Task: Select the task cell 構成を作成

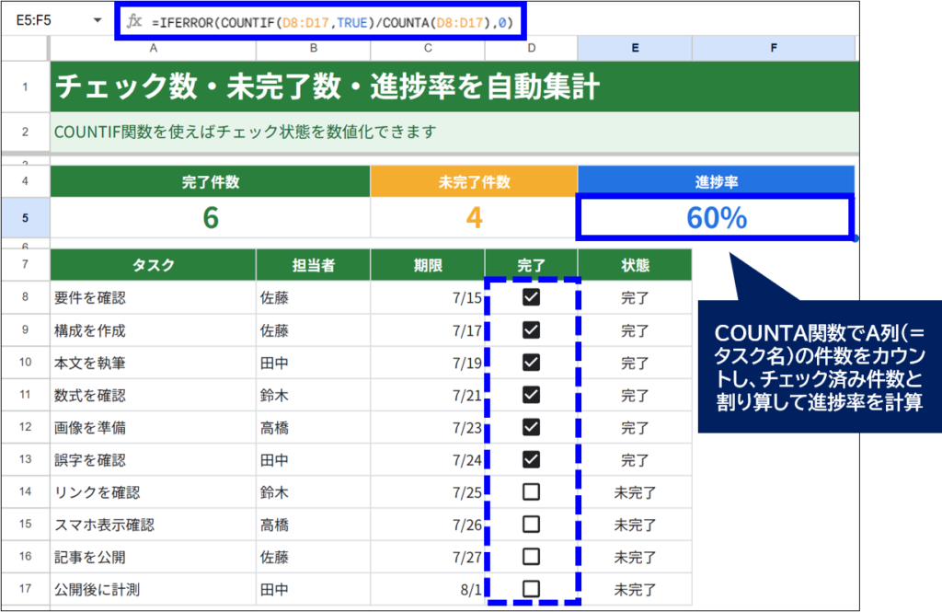Action: coord(154,330)
